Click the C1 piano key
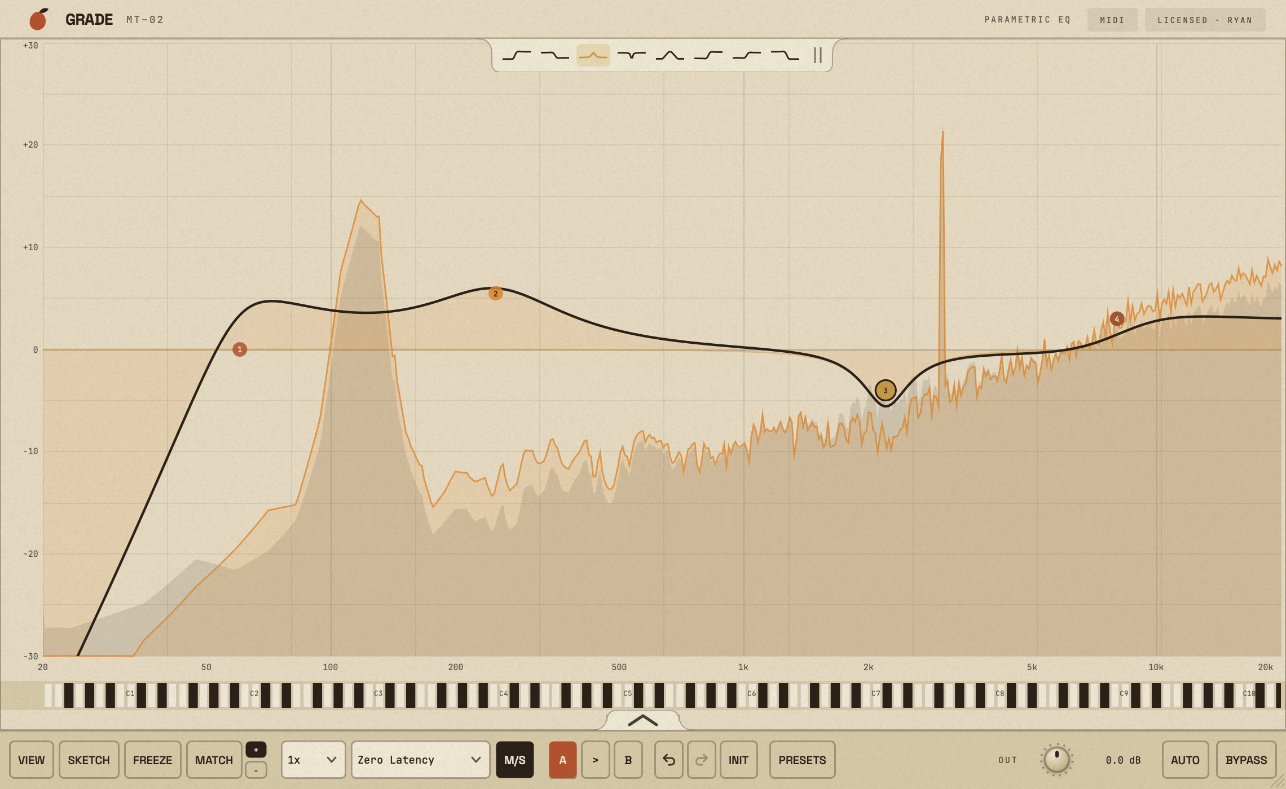Viewport: 1286px width, 789px height. 130,695
